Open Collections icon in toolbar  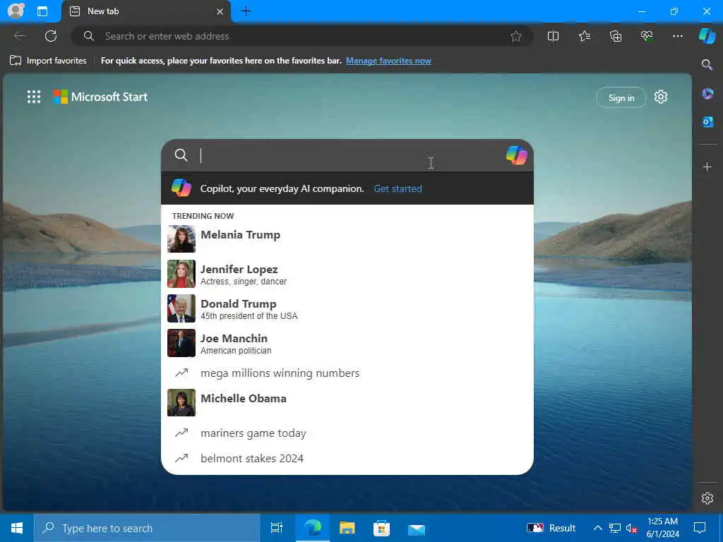[x=616, y=36]
